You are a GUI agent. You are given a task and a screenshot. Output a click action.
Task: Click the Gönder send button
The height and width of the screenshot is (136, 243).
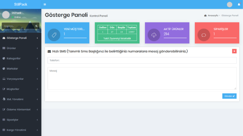point(229,96)
